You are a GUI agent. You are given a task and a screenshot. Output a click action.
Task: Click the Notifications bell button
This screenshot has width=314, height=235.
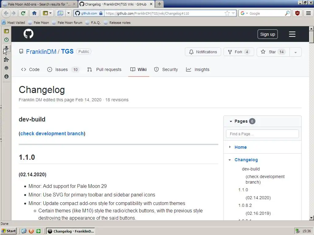203,52
